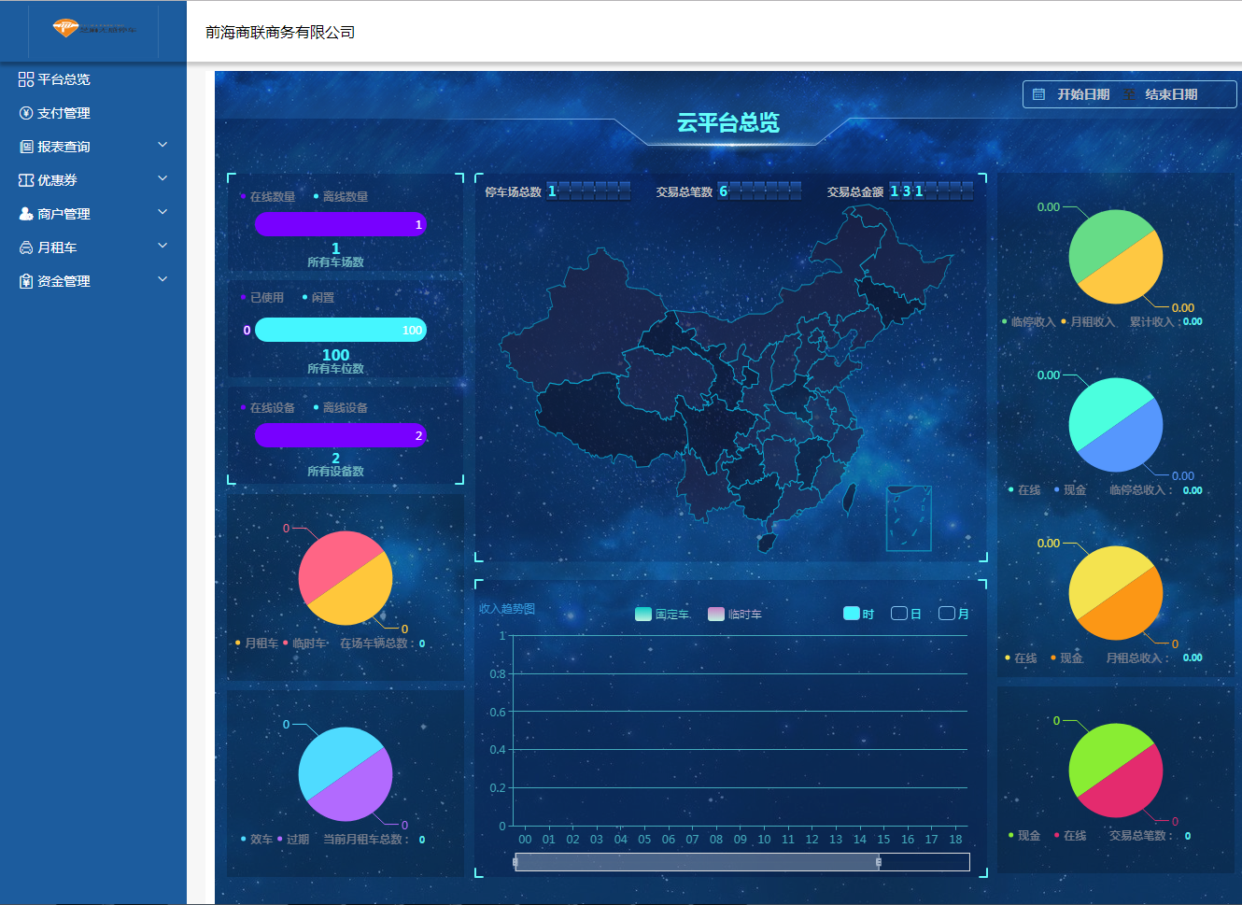Click the 结束日期 end date field
Screen dimensions: 1242x905
[1171, 94]
